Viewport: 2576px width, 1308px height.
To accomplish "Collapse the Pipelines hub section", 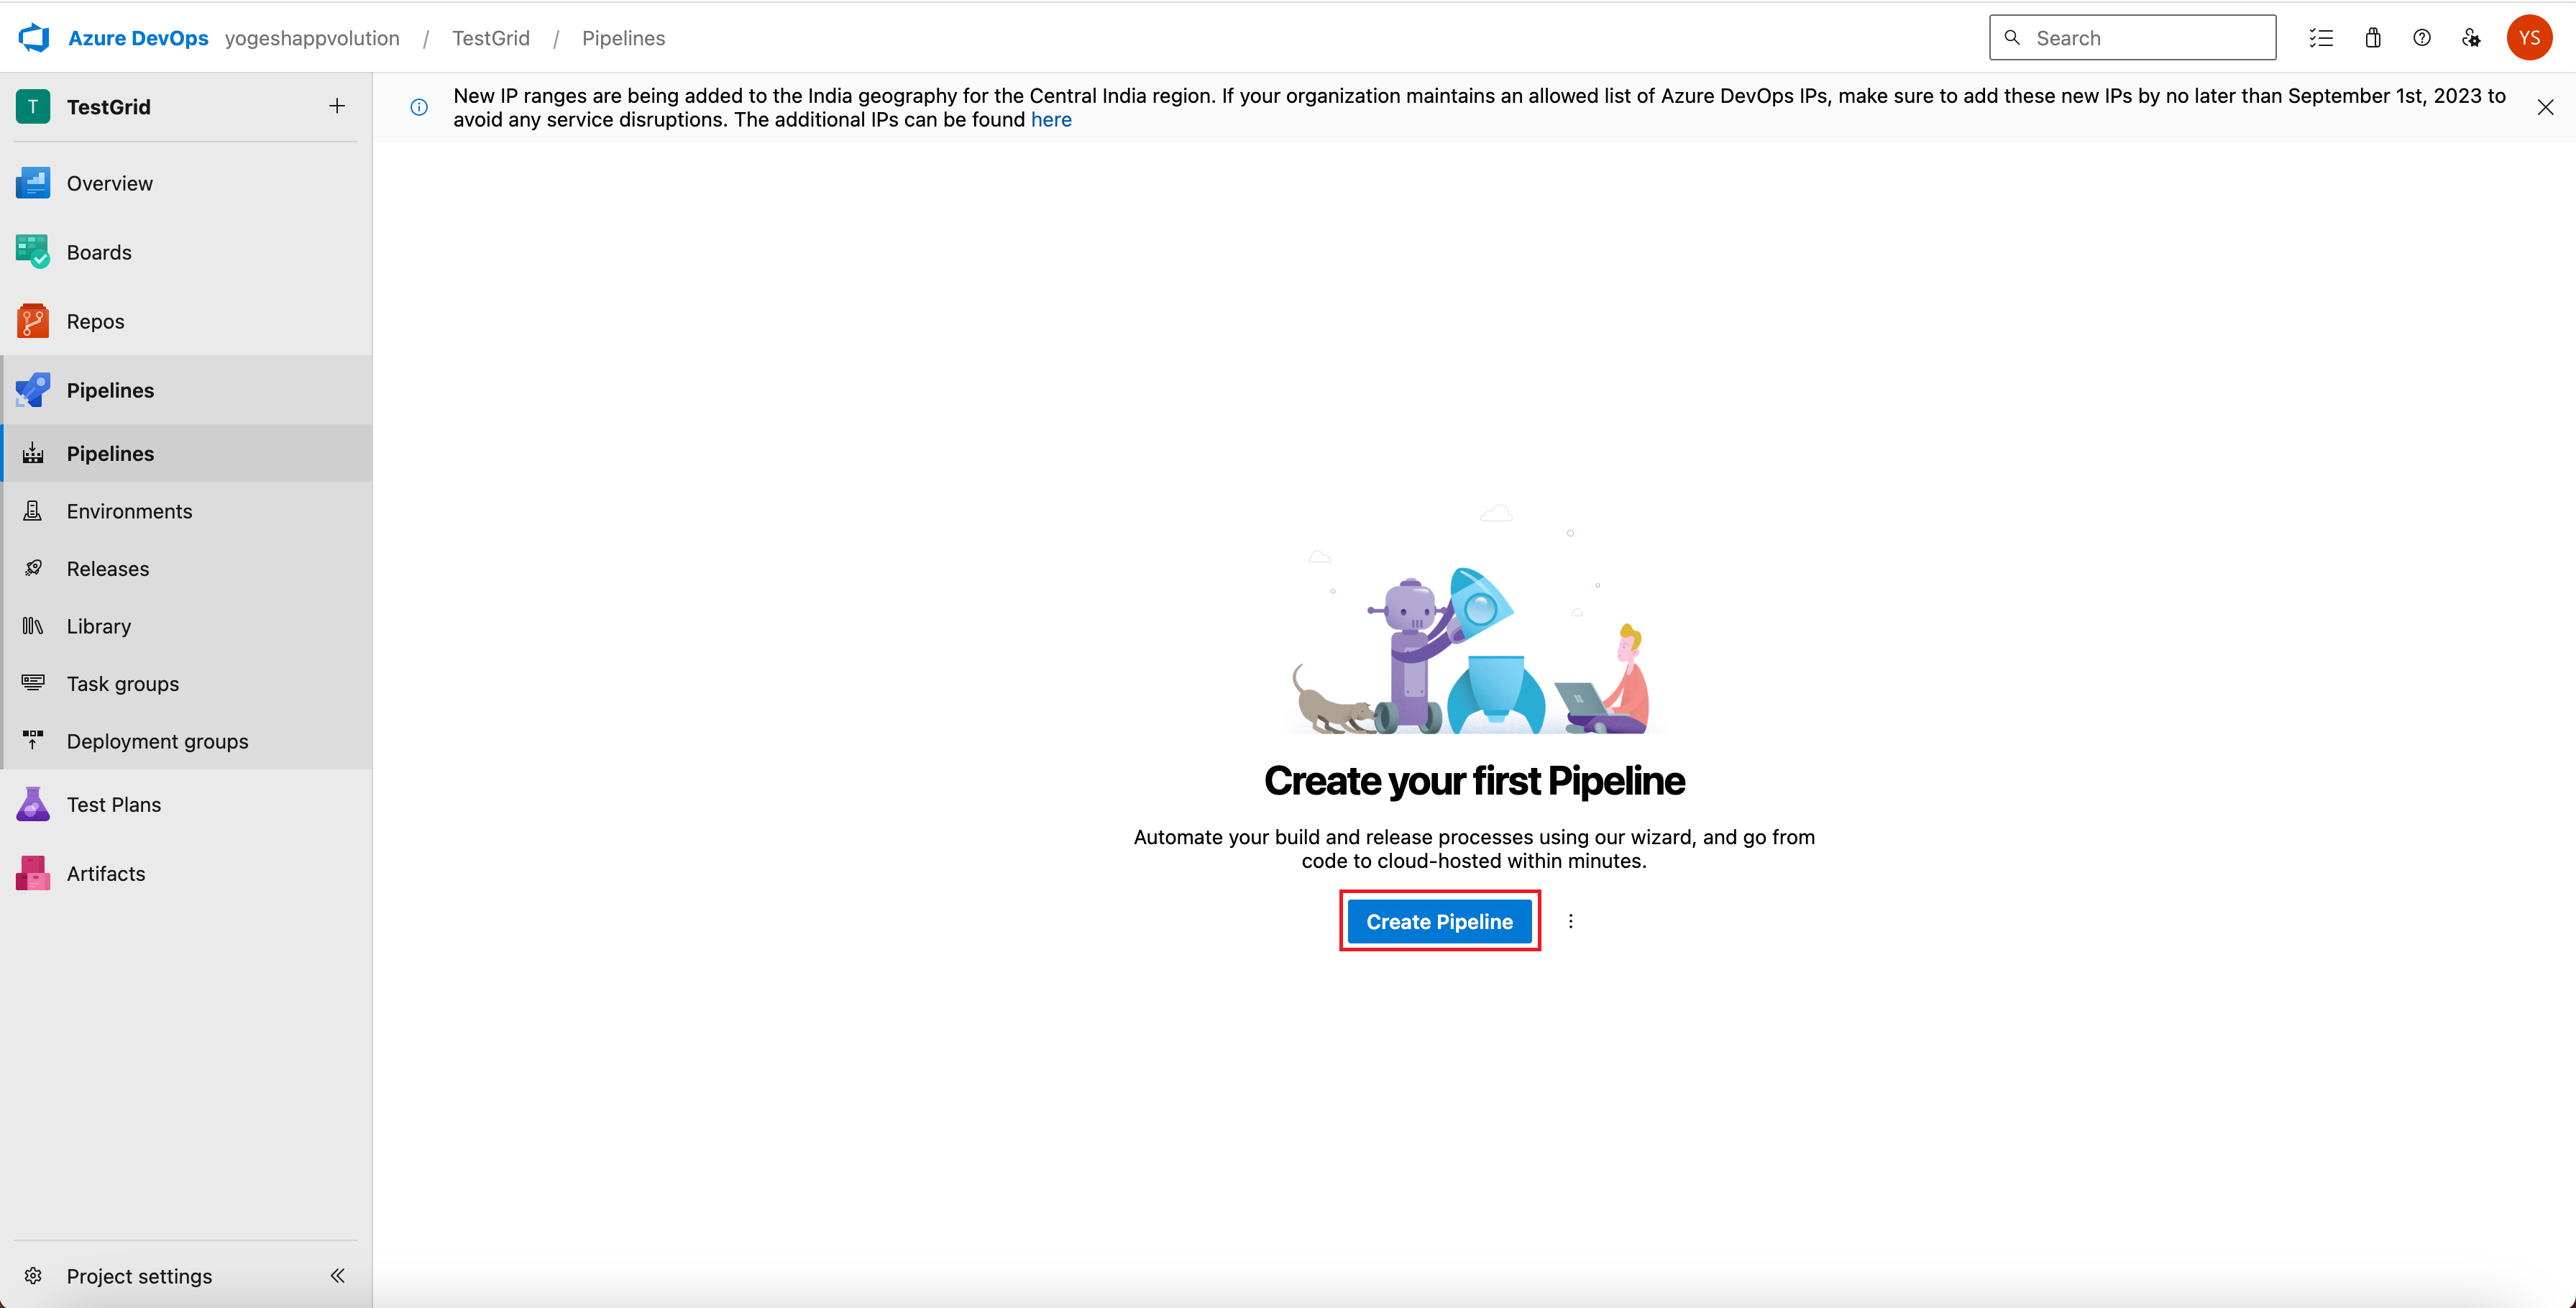I will pyautogui.click(x=186, y=390).
